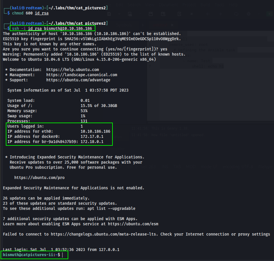Open the Document menu in Geany window

coord(168,5)
